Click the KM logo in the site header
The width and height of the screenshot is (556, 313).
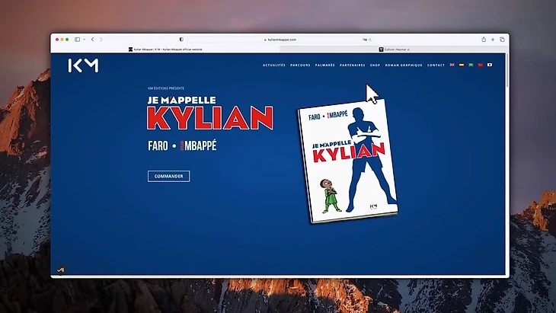tap(83, 65)
